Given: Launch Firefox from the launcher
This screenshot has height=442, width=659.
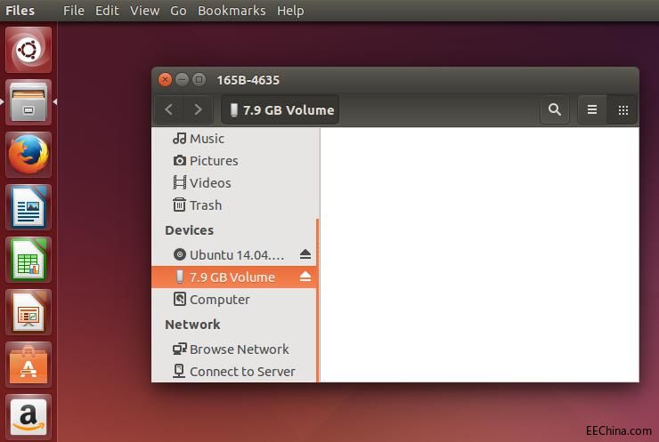Looking at the screenshot, I should point(28,155).
